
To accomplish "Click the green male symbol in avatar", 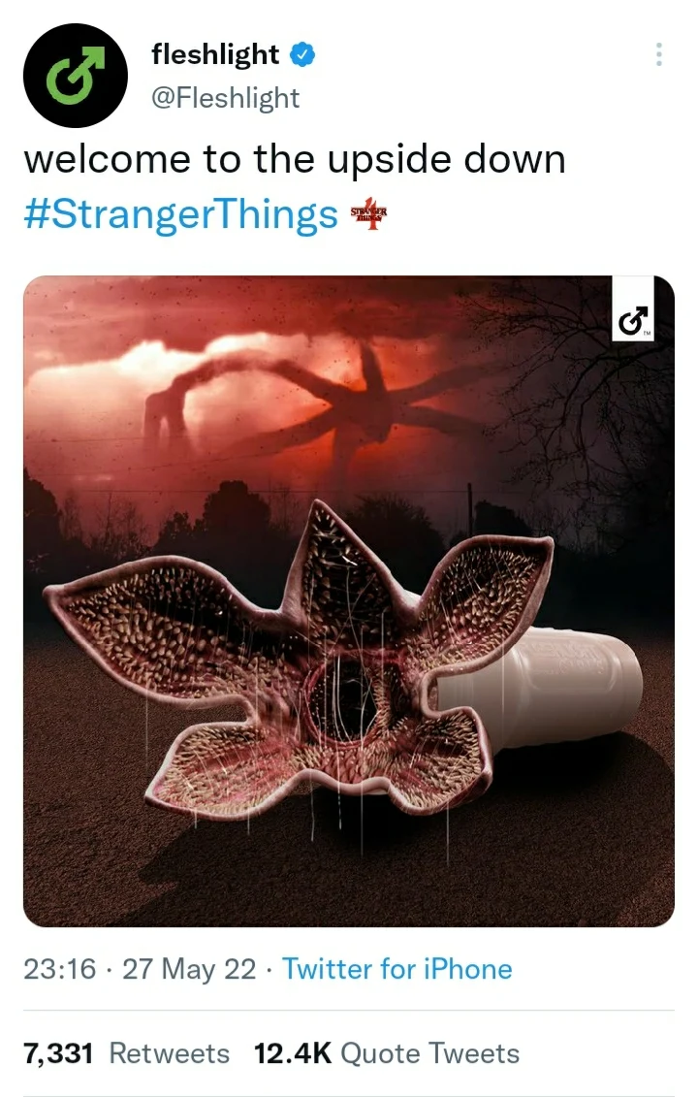I will pyautogui.click(x=75, y=75).
